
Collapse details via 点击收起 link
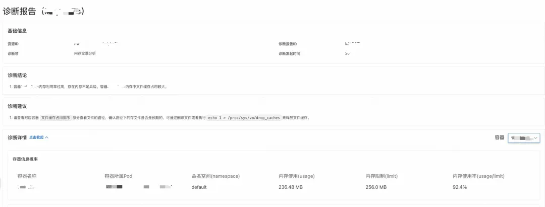click(38, 137)
